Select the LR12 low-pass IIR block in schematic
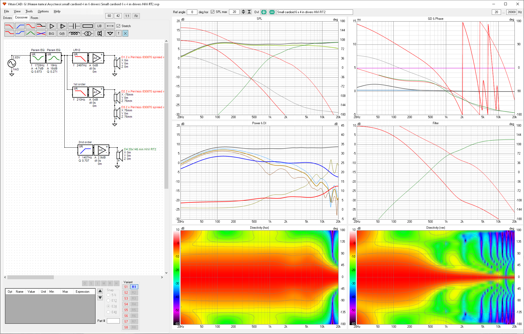Image resolution: width=524 pixels, height=334 pixels. pyautogui.click(x=80, y=58)
